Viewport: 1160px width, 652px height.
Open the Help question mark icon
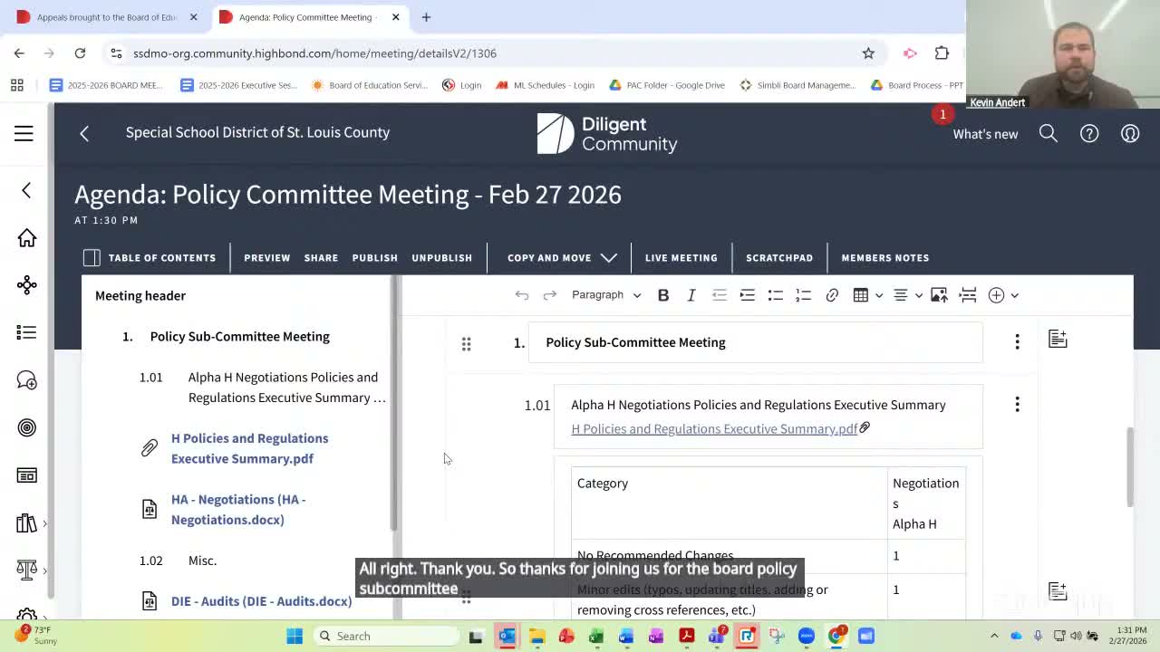tap(1089, 133)
